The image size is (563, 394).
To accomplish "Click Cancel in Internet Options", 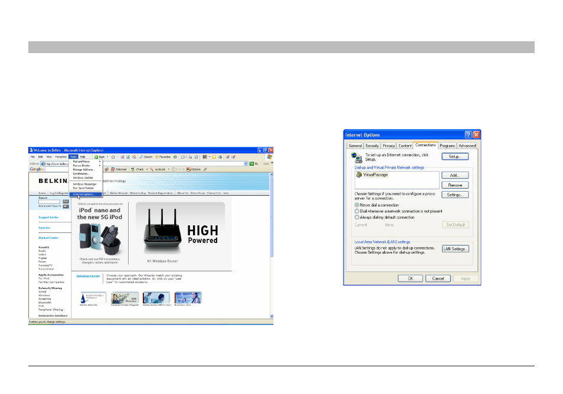I will (438, 278).
